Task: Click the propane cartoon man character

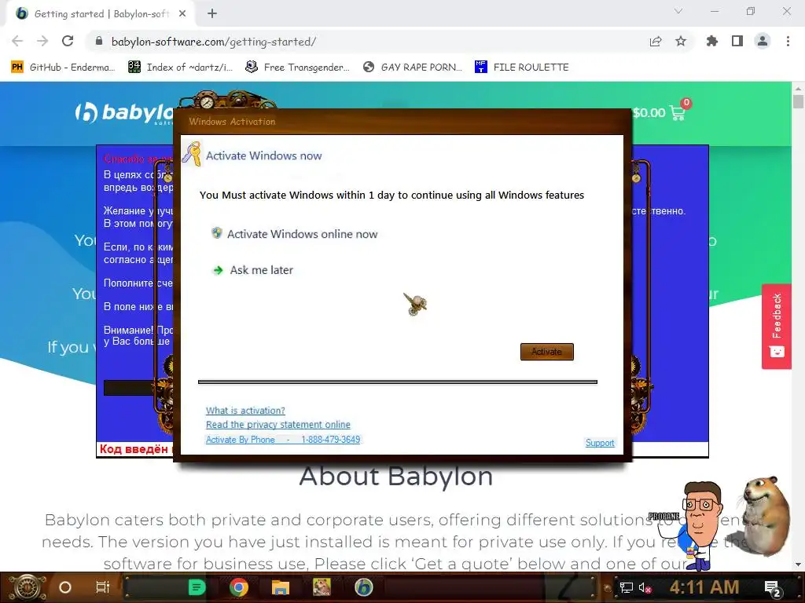Action: tap(698, 525)
